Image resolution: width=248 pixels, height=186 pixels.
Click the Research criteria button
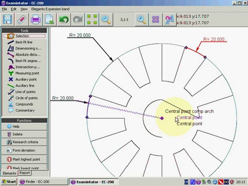coord(24,142)
